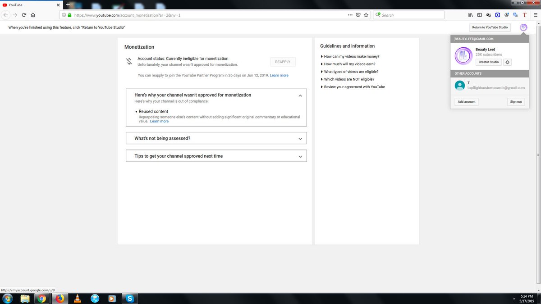Toggle Firefox sidebar icon
This screenshot has width=541, height=304.
click(x=480, y=15)
